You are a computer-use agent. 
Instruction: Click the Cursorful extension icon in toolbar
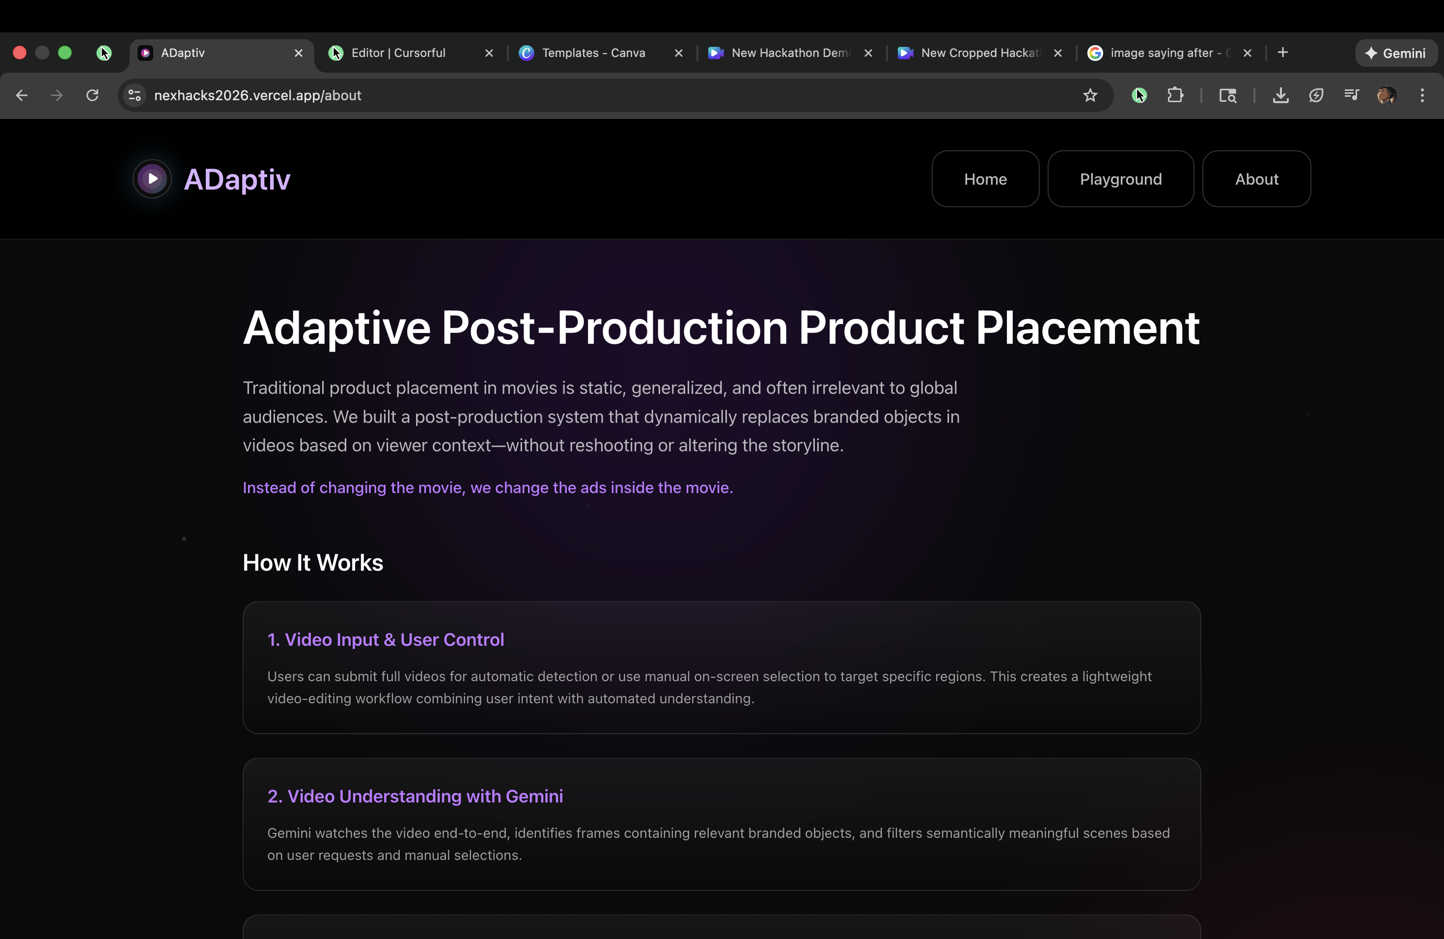pyautogui.click(x=1139, y=95)
